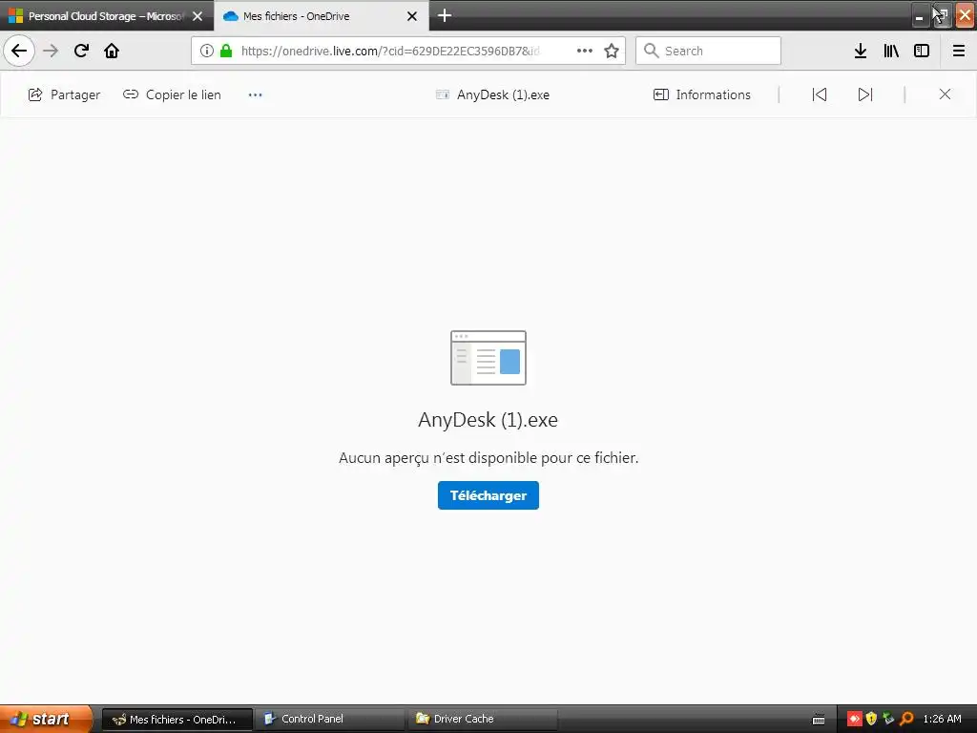The height and width of the screenshot is (733, 977).
Task: Click the orange magnifier tray icon
Action: click(906, 719)
